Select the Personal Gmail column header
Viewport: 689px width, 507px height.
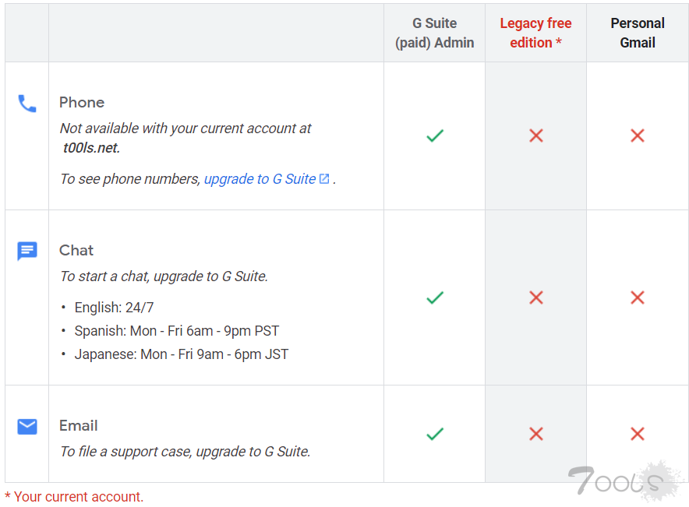(x=638, y=33)
